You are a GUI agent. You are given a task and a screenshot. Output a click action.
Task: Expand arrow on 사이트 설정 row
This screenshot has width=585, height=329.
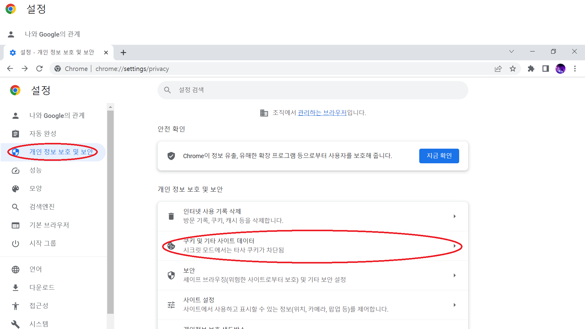455,305
